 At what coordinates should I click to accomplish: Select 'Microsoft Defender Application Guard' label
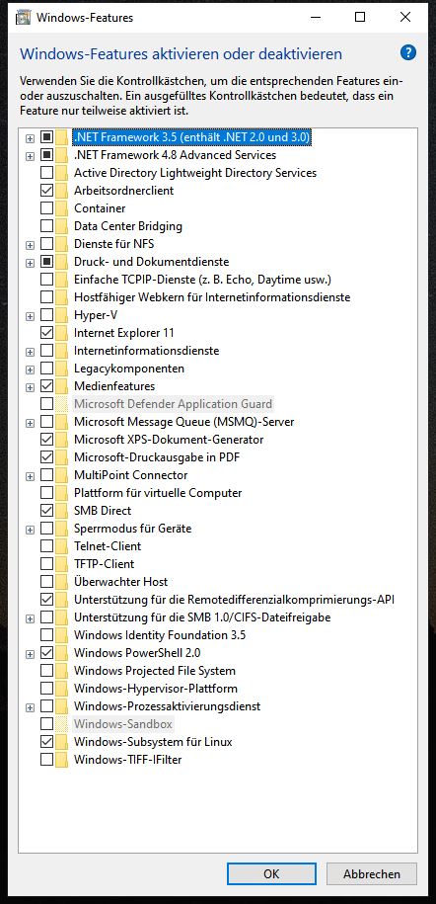(x=173, y=404)
